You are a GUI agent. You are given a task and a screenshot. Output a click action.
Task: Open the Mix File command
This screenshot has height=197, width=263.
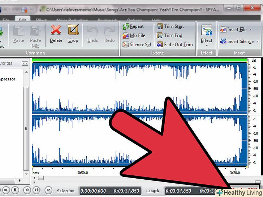click(134, 35)
